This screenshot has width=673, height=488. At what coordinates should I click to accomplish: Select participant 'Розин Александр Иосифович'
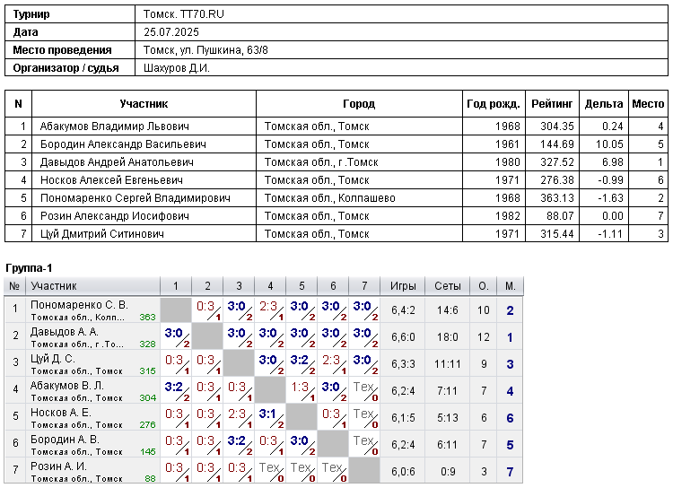tap(115, 217)
